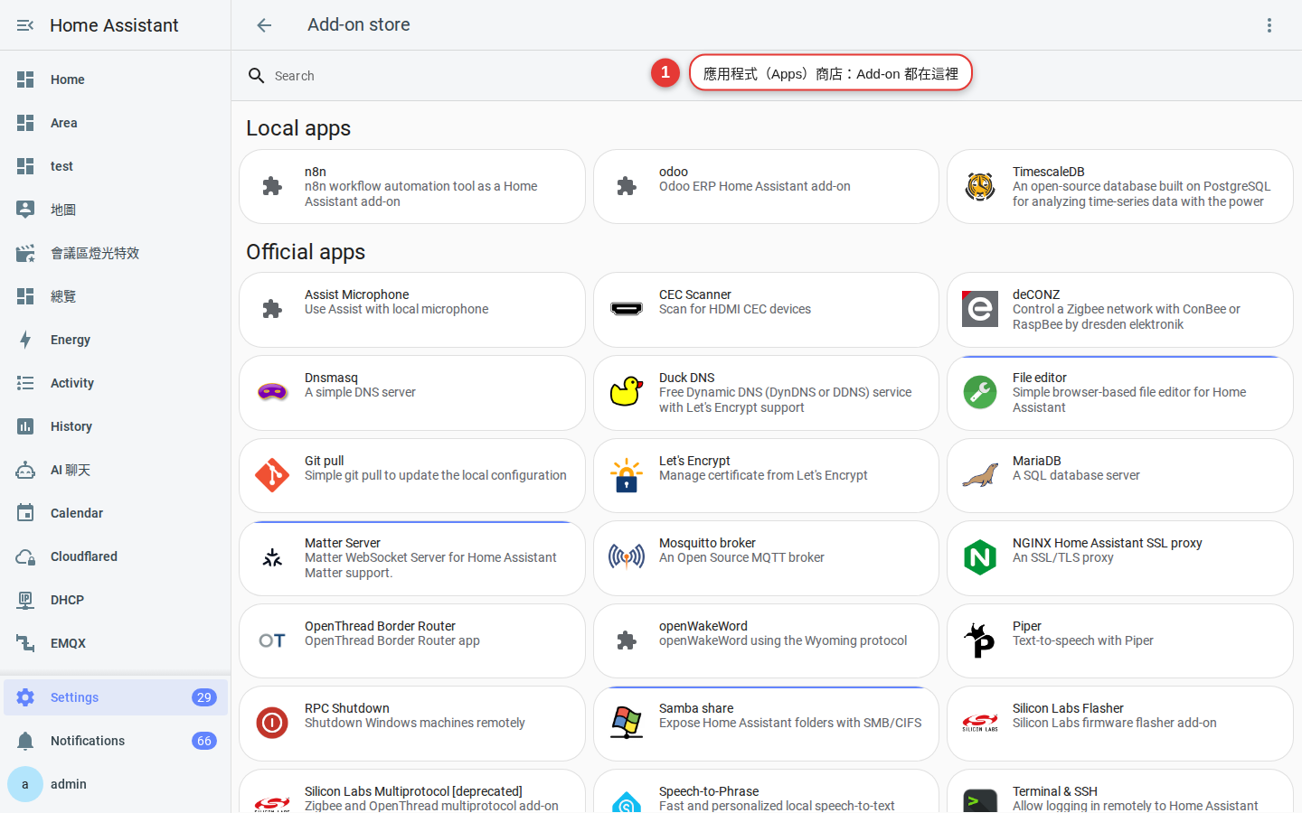Click the MariaDB seal icon
Screen dimensions: 1302x813
click(980, 475)
